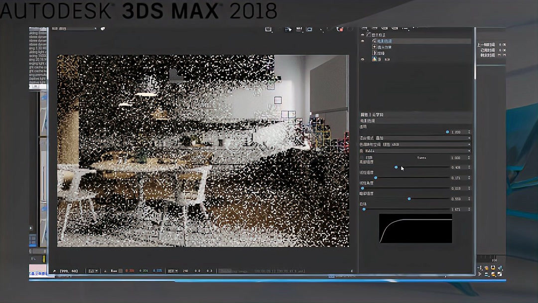This screenshot has height=303, width=538.
Task: Click the tone curve preview display
Action: click(416, 228)
